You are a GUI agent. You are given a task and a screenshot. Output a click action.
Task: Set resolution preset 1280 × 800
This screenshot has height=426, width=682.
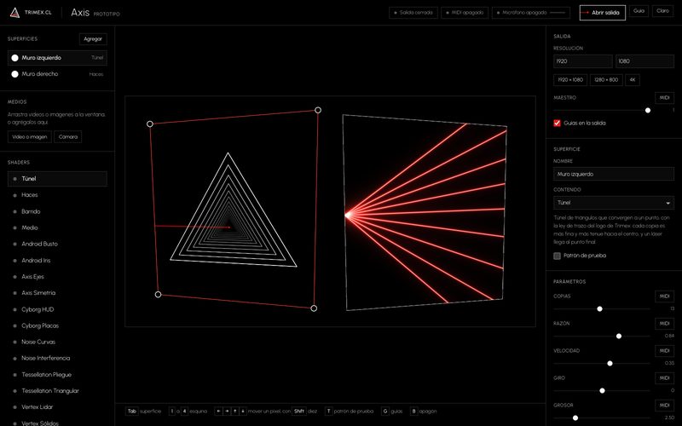pyautogui.click(x=606, y=80)
